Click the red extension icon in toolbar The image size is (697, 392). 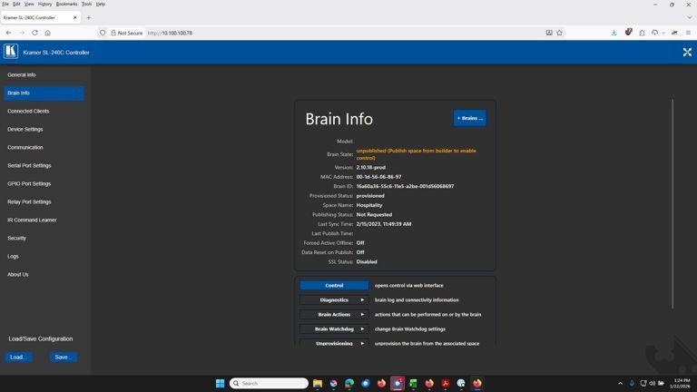[x=628, y=33]
